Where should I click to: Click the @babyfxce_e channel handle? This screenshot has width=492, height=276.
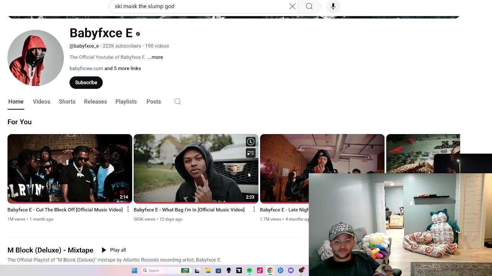click(x=84, y=46)
